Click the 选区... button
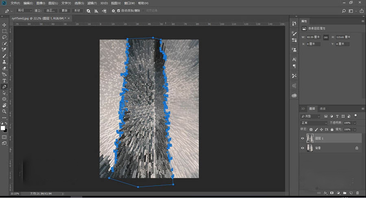The height and width of the screenshot is (198, 366). (50, 11)
